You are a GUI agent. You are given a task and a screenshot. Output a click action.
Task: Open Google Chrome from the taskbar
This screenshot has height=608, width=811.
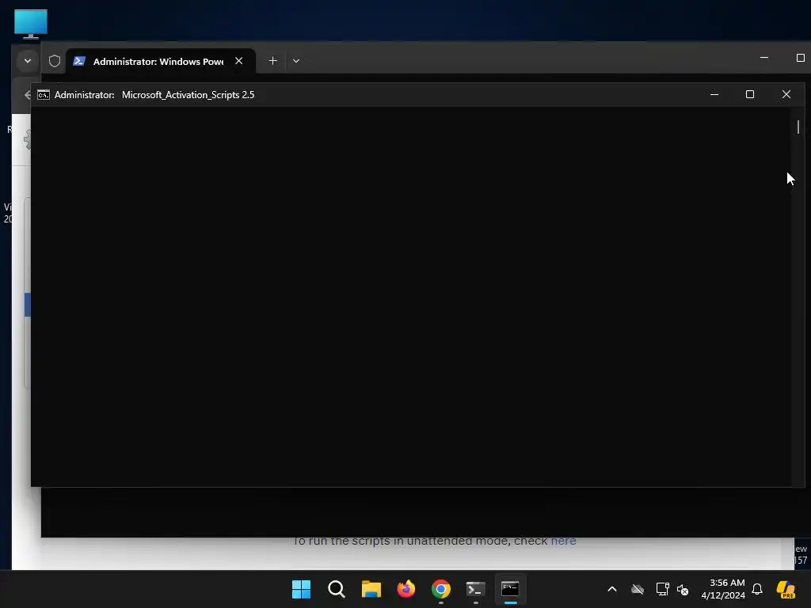point(440,589)
